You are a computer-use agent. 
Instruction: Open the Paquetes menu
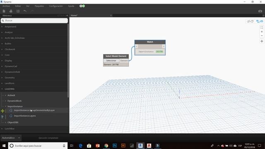coord(39,6)
